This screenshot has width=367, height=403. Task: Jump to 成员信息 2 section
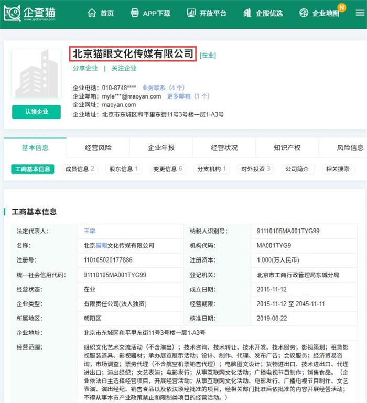[x=80, y=169]
